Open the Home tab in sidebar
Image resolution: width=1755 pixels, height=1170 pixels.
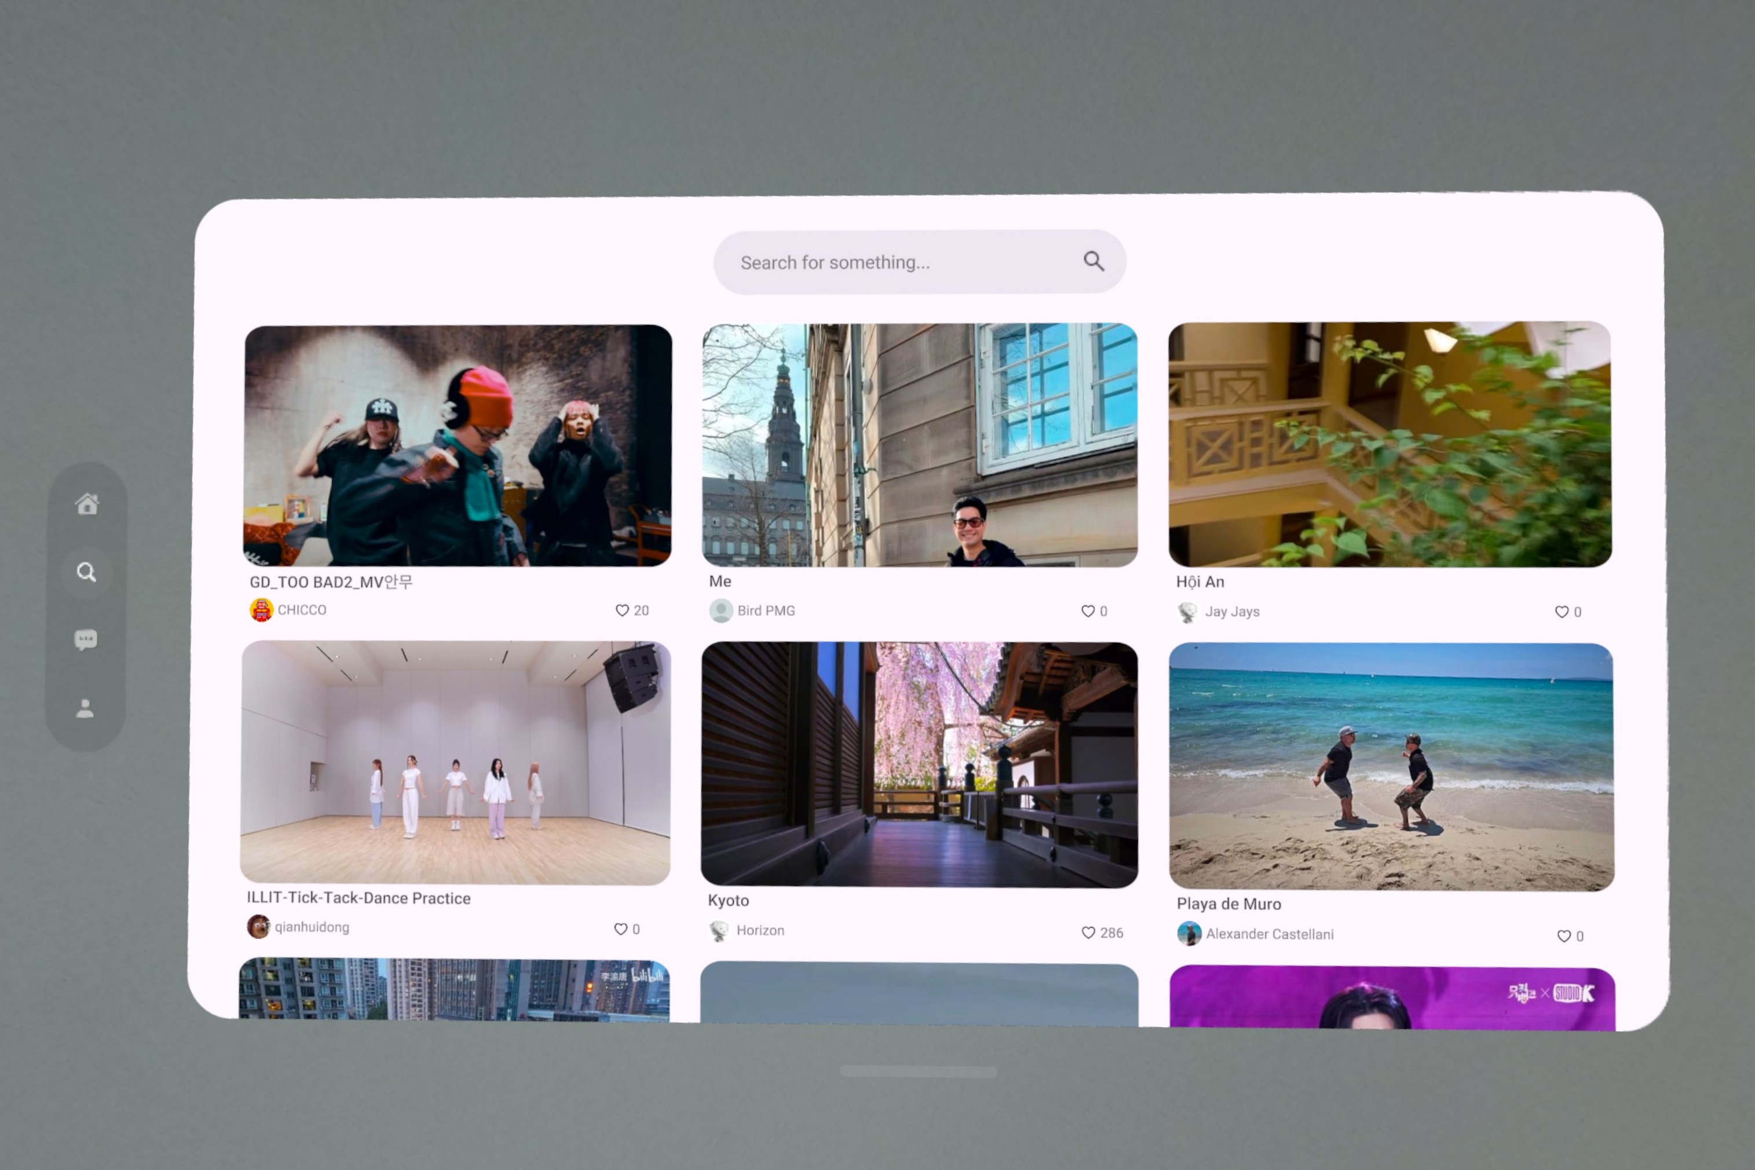(87, 504)
